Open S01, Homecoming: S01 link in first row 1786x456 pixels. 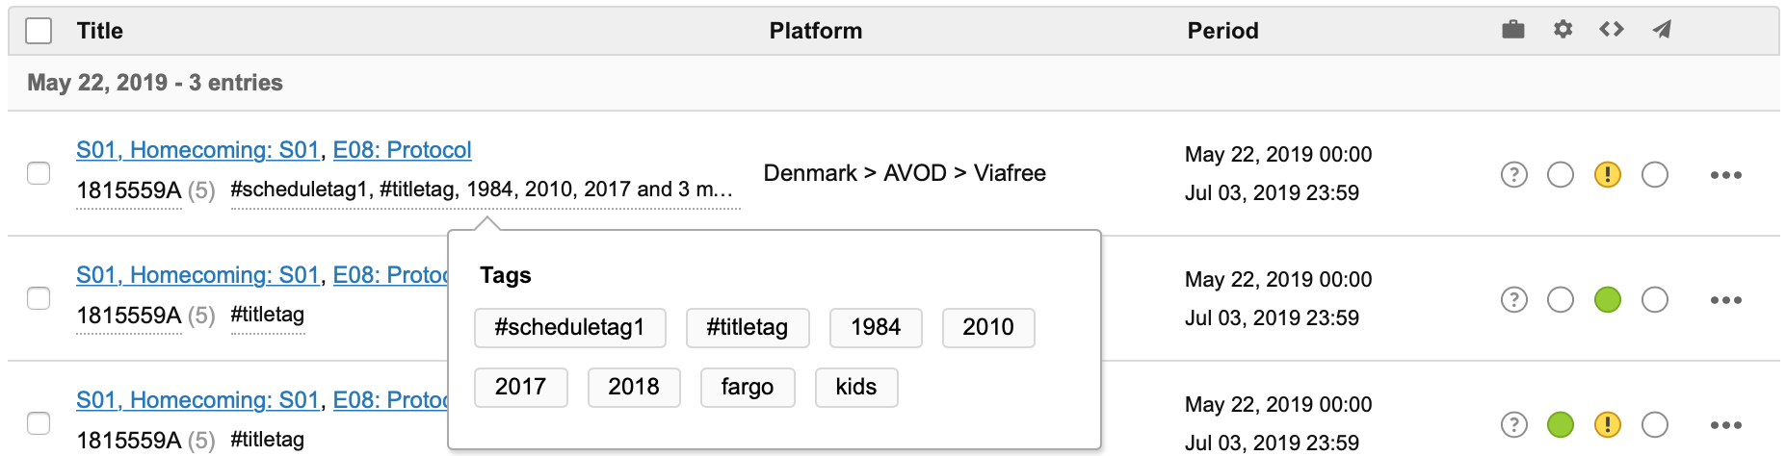(x=197, y=150)
